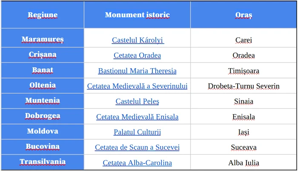
Task: Follow the Cetatea Alba-Carolina link
Action: (137, 163)
